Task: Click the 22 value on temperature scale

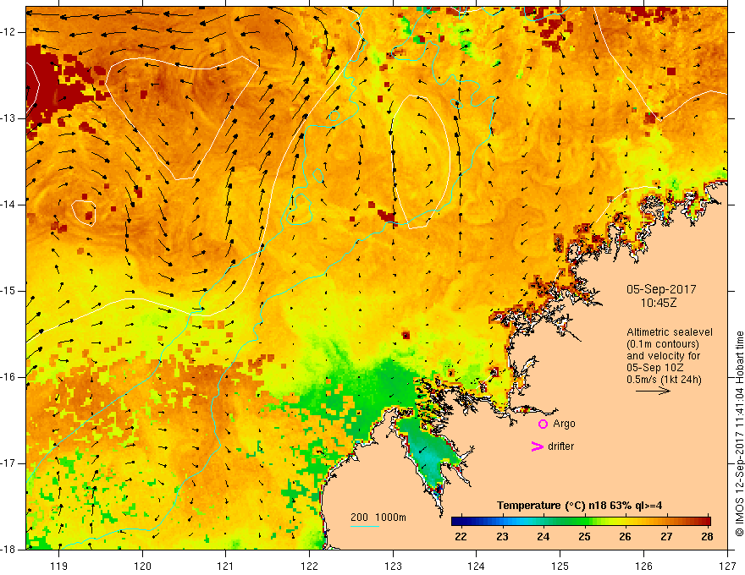Action: tap(461, 537)
